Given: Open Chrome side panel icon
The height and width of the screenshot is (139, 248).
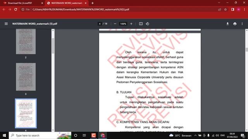Looking at the screenshot, I should tap(232, 9).
